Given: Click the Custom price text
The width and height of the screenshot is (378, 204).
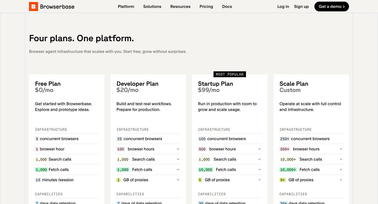Looking at the screenshot, I should point(290,90).
